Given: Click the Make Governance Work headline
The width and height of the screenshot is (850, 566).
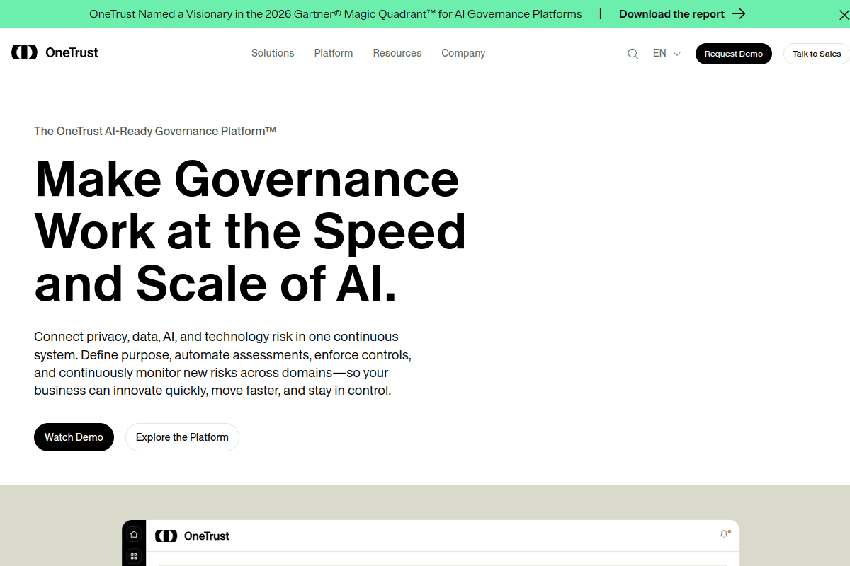Looking at the screenshot, I should point(250,231).
